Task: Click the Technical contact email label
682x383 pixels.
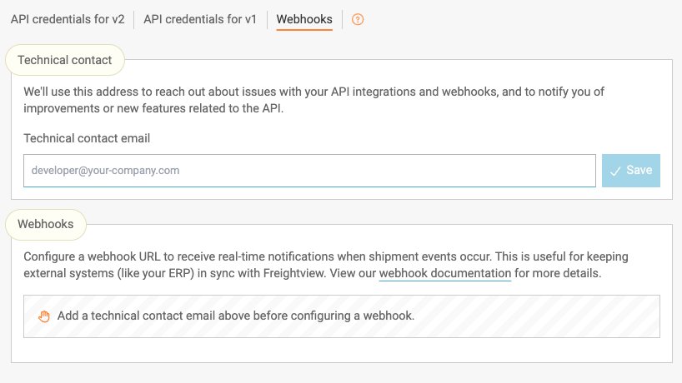Action: (87, 138)
